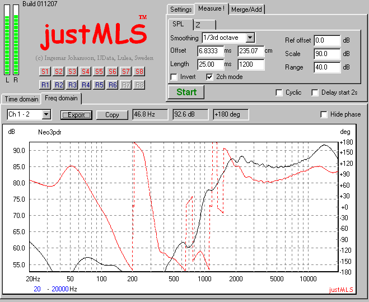Open the Ch 1 - 2 channel dropdown
This screenshot has height=302, width=369.
46,115
